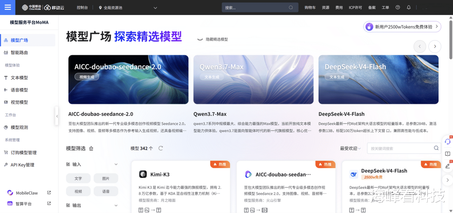Open 工单 in top navigation
The image size is (453, 213).
coord(385,8)
